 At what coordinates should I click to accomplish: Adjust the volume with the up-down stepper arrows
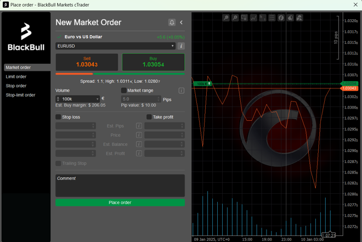pos(58,99)
